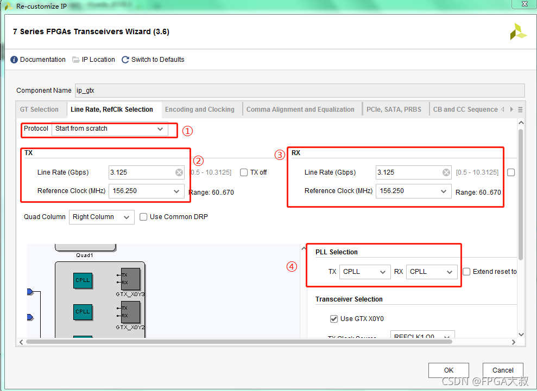Viewport: 537px width, 391px height.
Task: Open Comma Alignment and Equalization tab
Action: [300, 110]
